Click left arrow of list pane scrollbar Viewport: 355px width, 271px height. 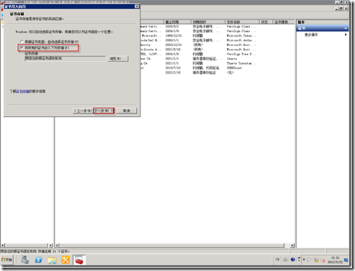57,246
